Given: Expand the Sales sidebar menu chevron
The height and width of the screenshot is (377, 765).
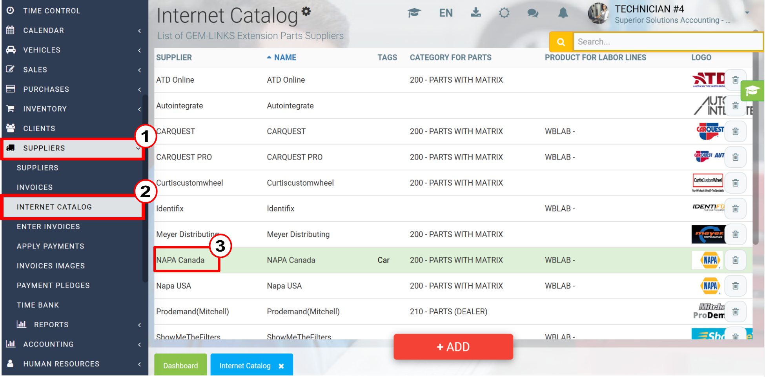Looking at the screenshot, I should 140,70.
